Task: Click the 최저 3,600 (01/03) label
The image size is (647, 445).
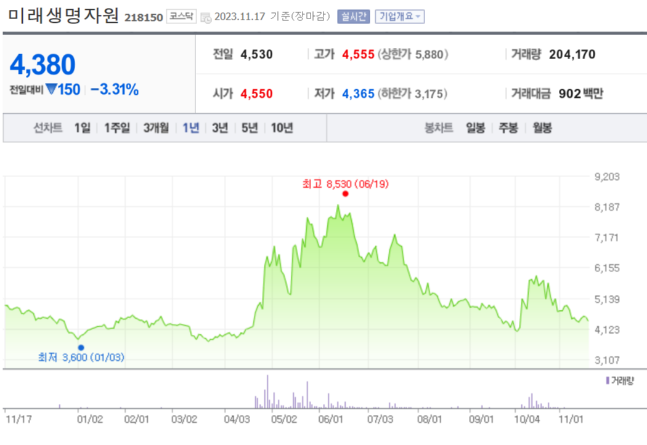Action: (81, 357)
